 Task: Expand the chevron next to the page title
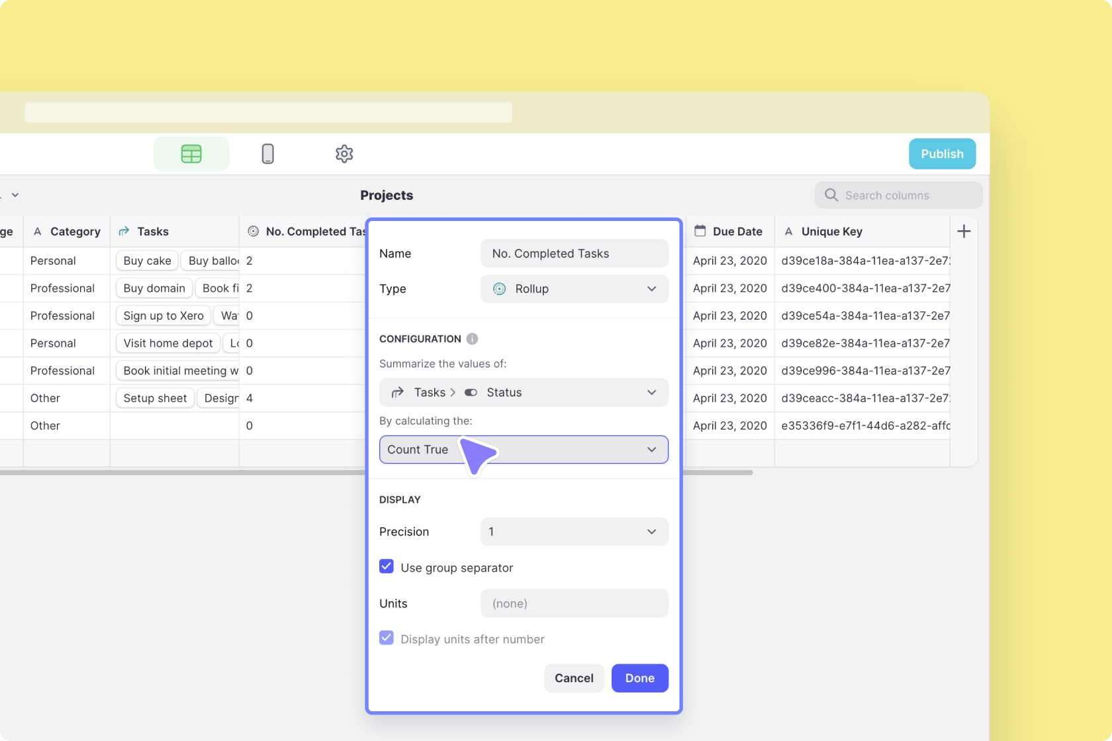(x=15, y=195)
